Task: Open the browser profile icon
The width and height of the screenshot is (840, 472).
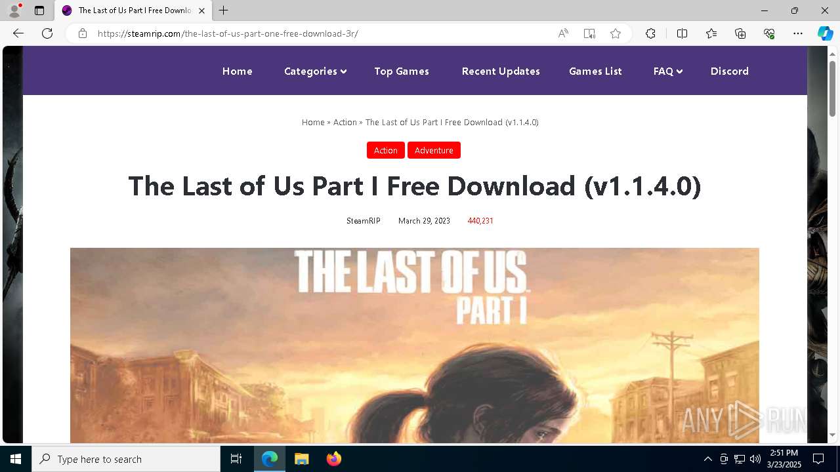Action: 14,10
